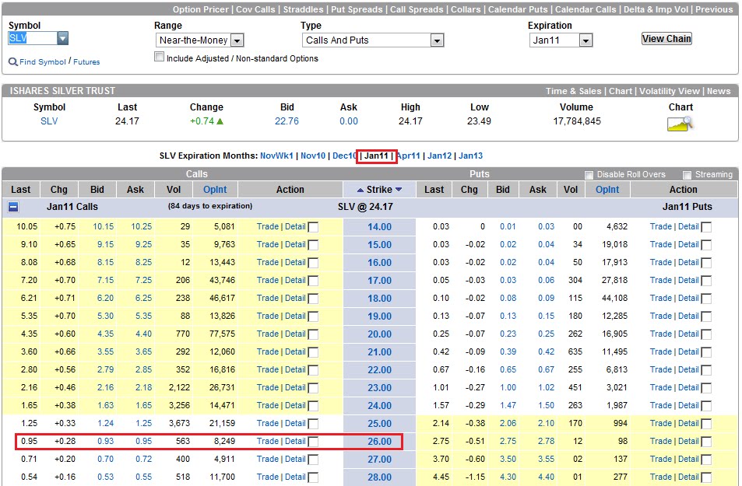
Task: Check the call checkbox for strike 20.00
Action: (x=313, y=334)
